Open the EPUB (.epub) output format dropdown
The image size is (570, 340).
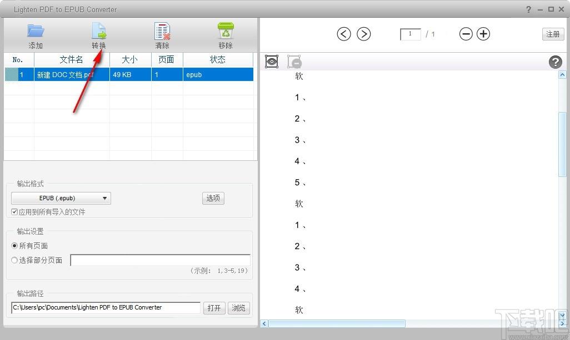click(61, 198)
